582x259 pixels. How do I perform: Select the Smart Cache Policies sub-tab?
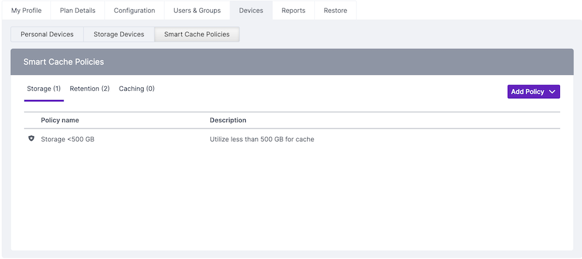click(197, 34)
